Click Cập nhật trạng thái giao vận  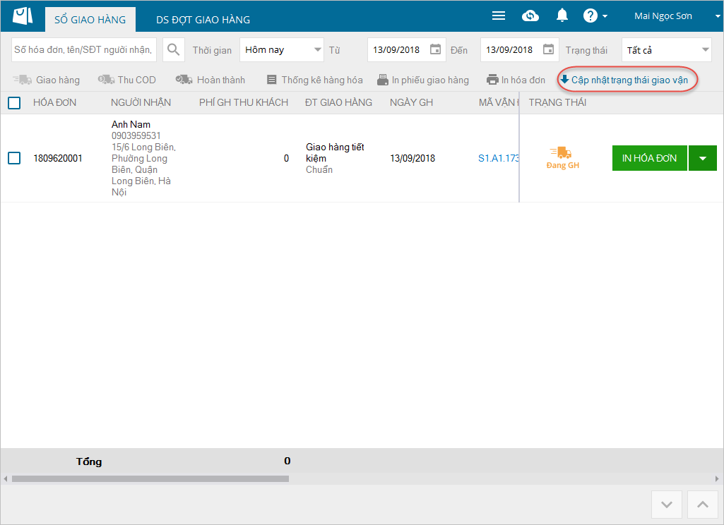coord(624,80)
